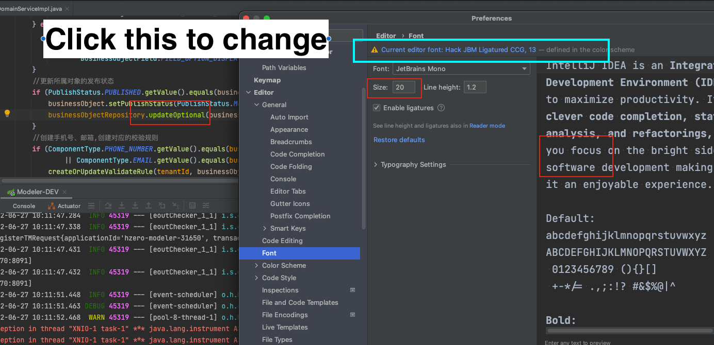Open help via question mark next to Enable ligatures

tap(440, 108)
